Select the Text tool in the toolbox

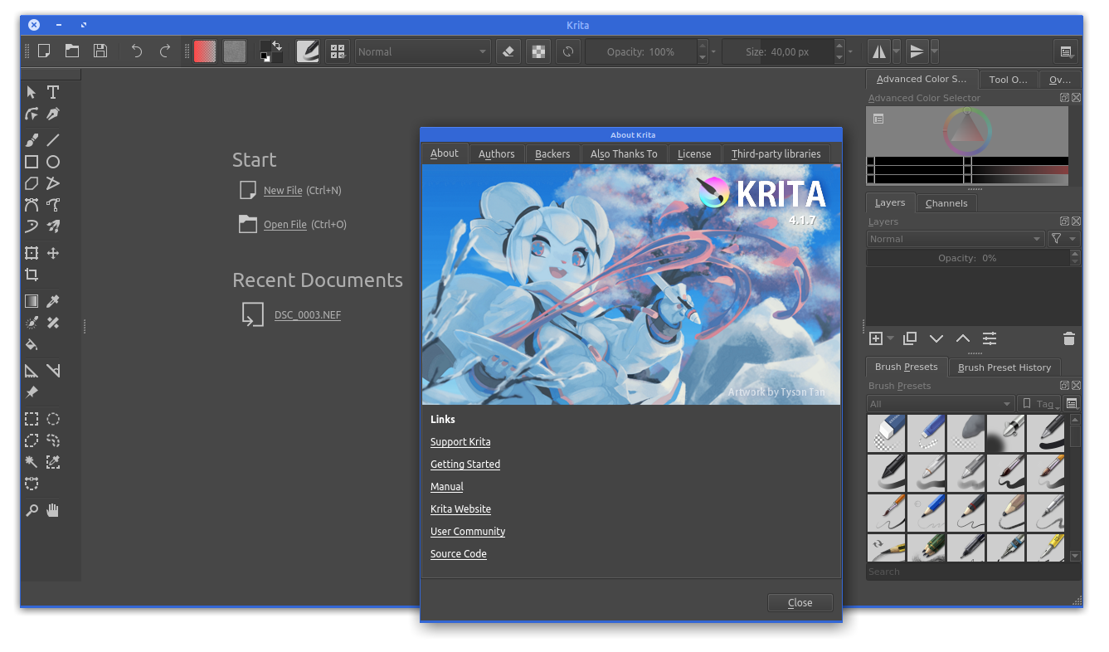[x=53, y=92]
